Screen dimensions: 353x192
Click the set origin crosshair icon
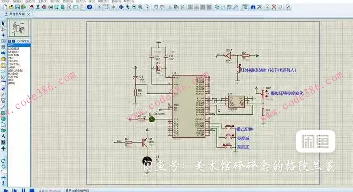[114, 7]
